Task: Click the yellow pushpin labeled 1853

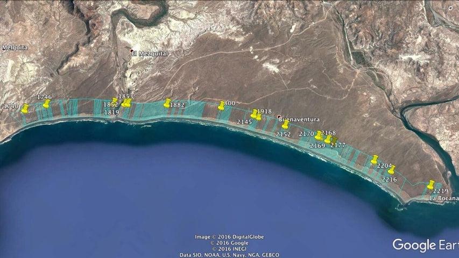Action: coord(128,102)
